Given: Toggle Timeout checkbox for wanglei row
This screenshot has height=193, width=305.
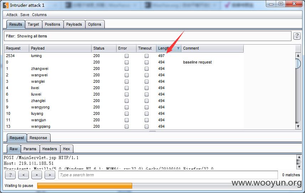Looking at the screenshot, I should coord(147,82).
